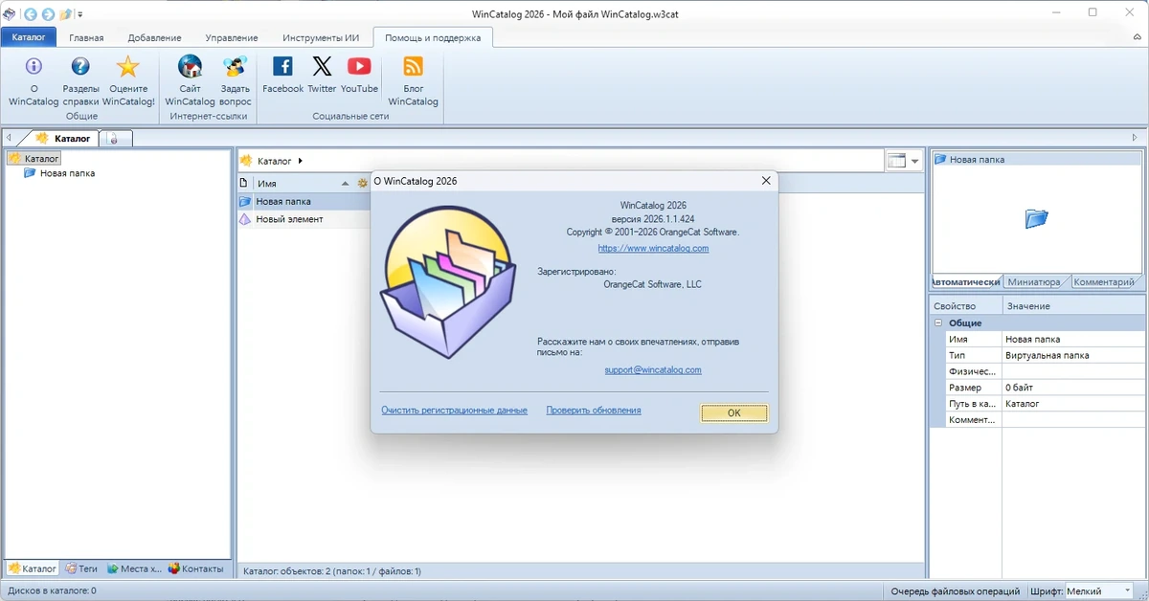Switch to the Каталог bottom panel tab
Screen dimensions: 1149x601
point(33,568)
